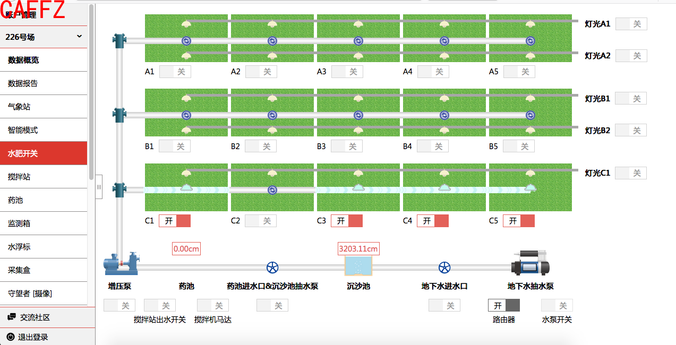This screenshot has height=345, width=676.
Task: Enable the 灯光A1 light switch
Action: (x=631, y=24)
